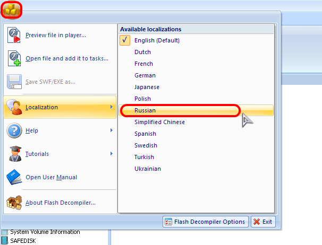Select Spanish localization
This screenshot has width=322, height=245.
(196, 134)
